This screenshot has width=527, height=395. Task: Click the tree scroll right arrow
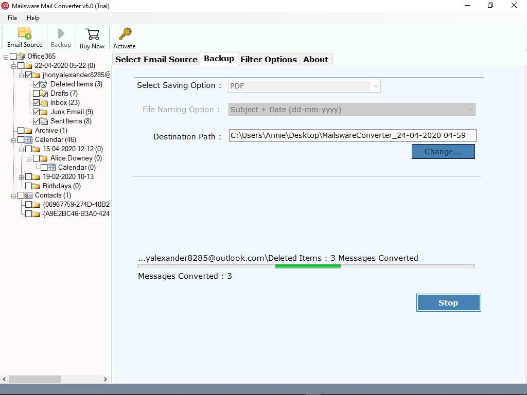[105, 379]
